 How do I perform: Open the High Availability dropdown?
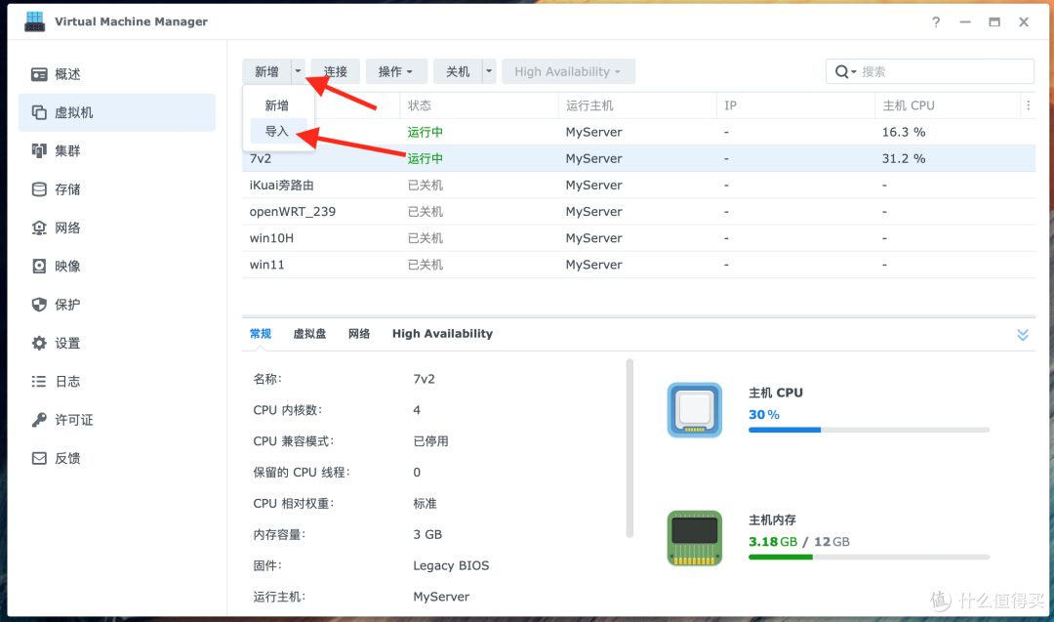(x=568, y=70)
